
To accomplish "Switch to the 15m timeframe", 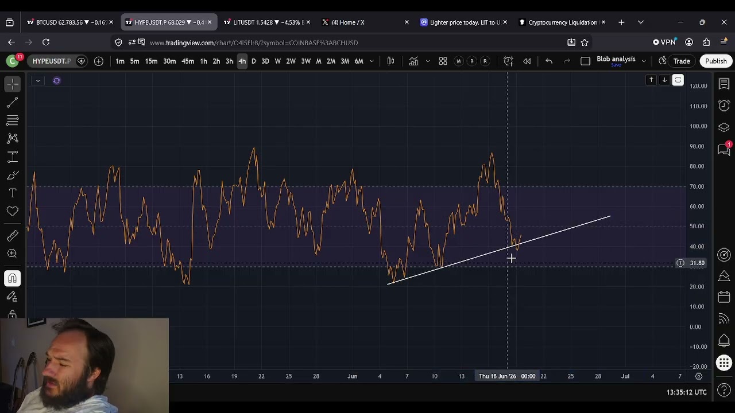I will (151, 61).
